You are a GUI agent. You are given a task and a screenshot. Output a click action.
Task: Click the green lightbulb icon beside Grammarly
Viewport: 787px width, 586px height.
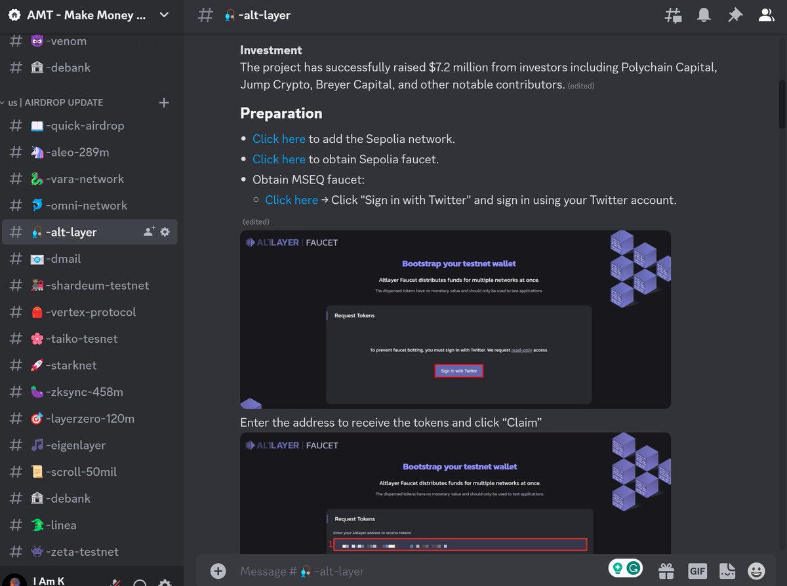point(617,568)
